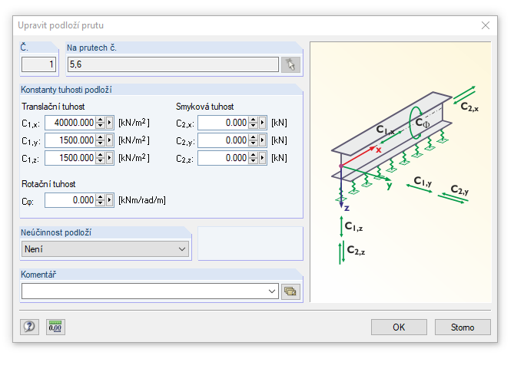Increase C1,x value with up spinner
Viewport: 514px width, 385px height.
click(x=101, y=120)
